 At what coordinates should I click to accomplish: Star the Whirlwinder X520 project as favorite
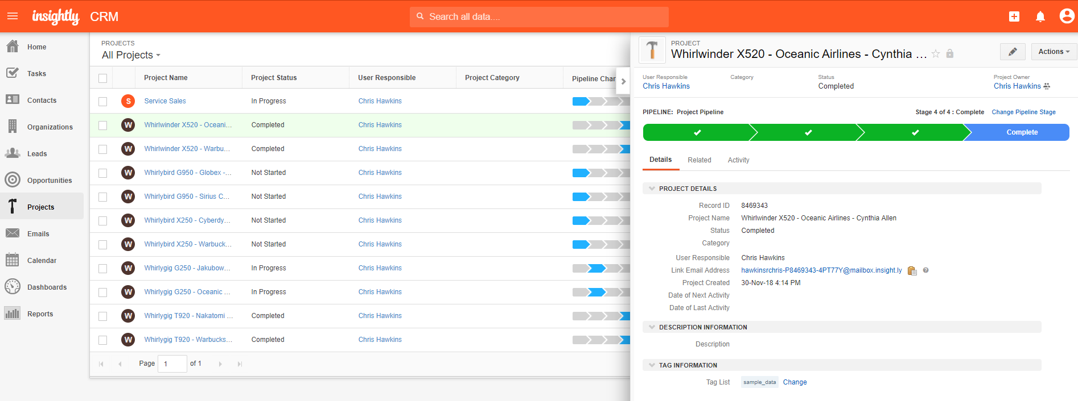[936, 54]
